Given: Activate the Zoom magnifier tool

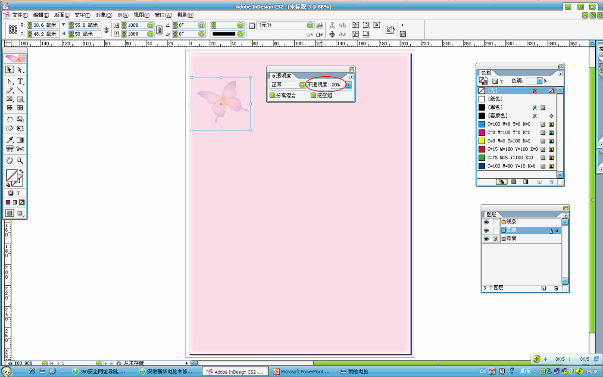Looking at the screenshot, I should click(x=20, y=160).
